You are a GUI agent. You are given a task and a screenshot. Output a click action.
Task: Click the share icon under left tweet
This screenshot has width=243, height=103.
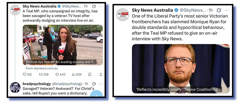coord(101,74)
